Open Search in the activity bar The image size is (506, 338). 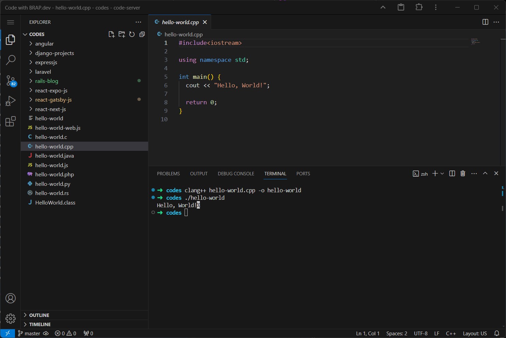(x=11, y=60)
